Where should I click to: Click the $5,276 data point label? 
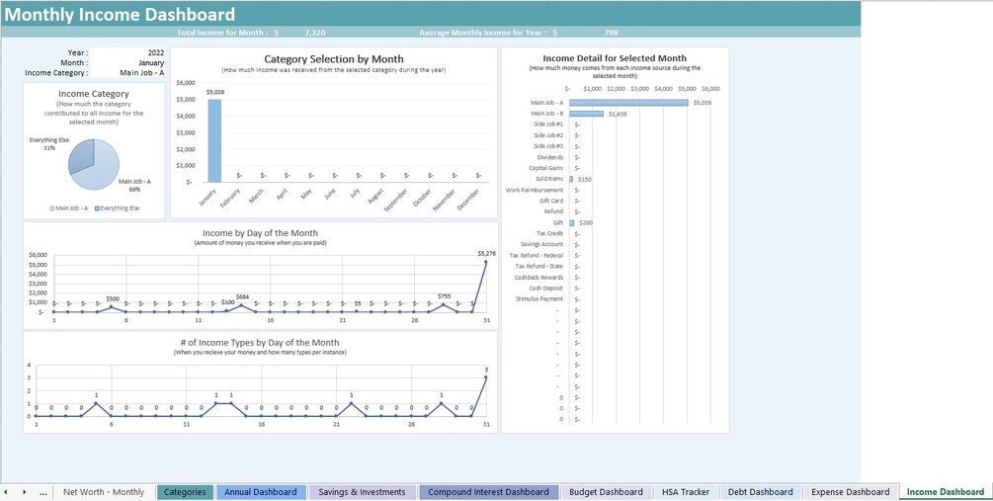coord(486,253)
